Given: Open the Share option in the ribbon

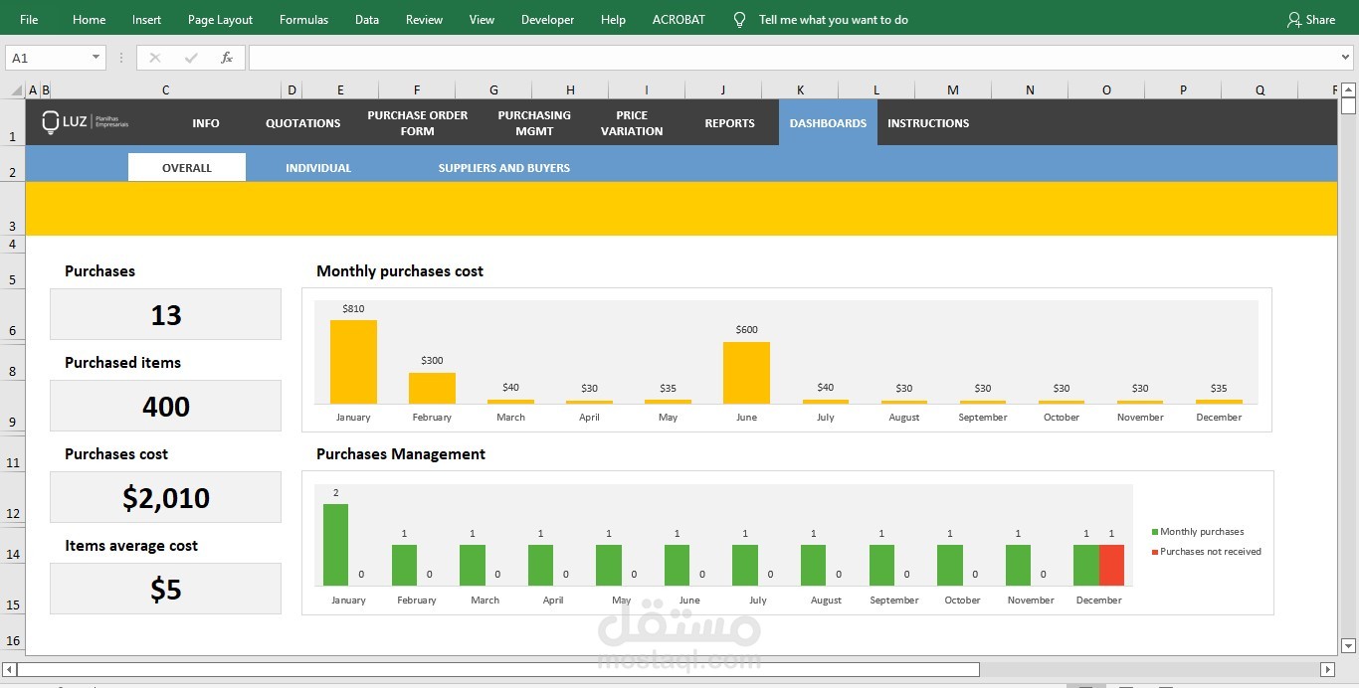Looking at the screenshot, I should click(1310, 20).
